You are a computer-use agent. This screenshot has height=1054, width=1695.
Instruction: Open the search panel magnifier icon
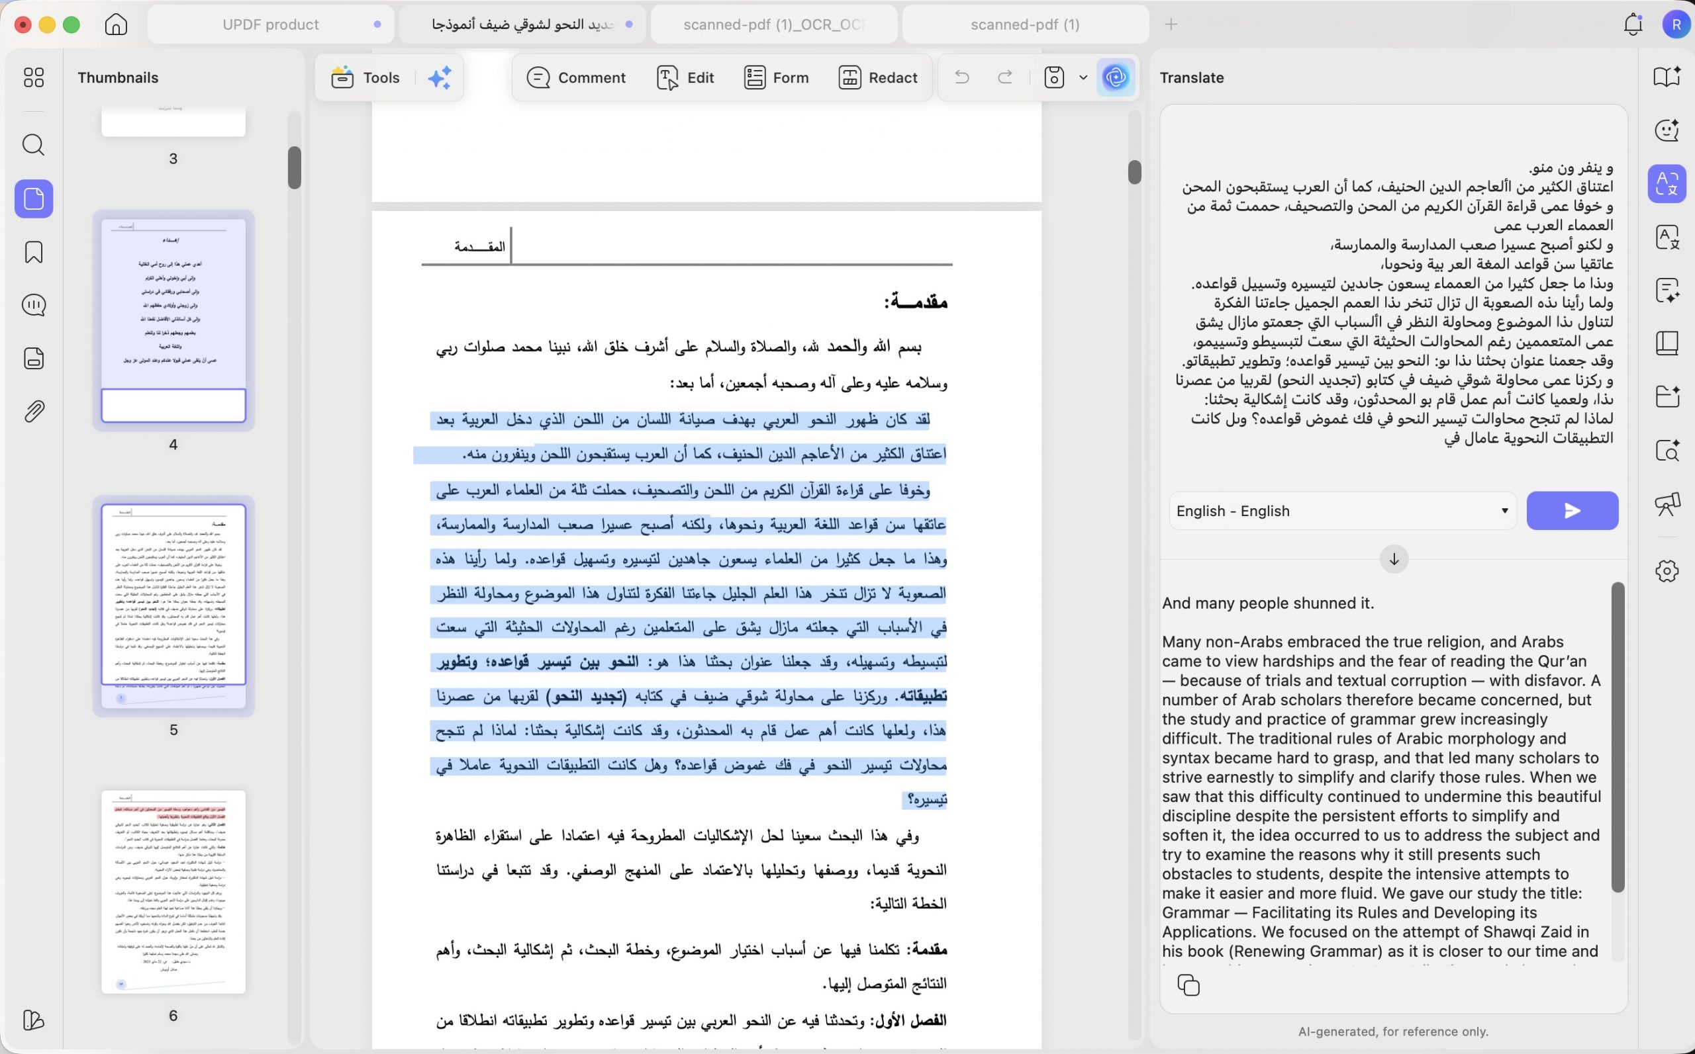(34, 145)
